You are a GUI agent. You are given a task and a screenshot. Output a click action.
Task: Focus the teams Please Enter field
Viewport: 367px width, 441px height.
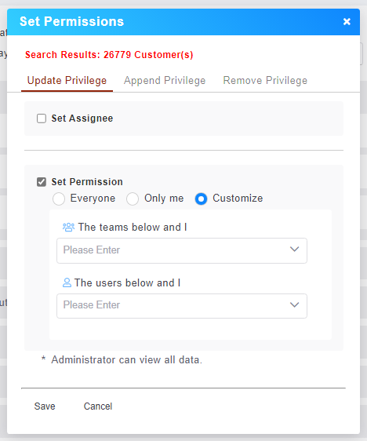pyautogui.click(x=182, y=250)
